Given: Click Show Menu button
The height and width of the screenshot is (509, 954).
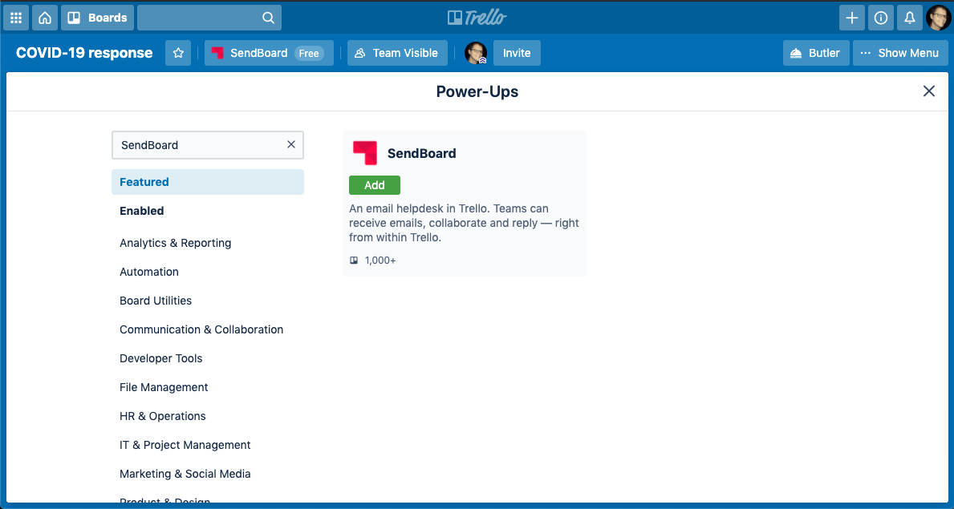Looking at the screenshot, I should click(x=900, y=53).
